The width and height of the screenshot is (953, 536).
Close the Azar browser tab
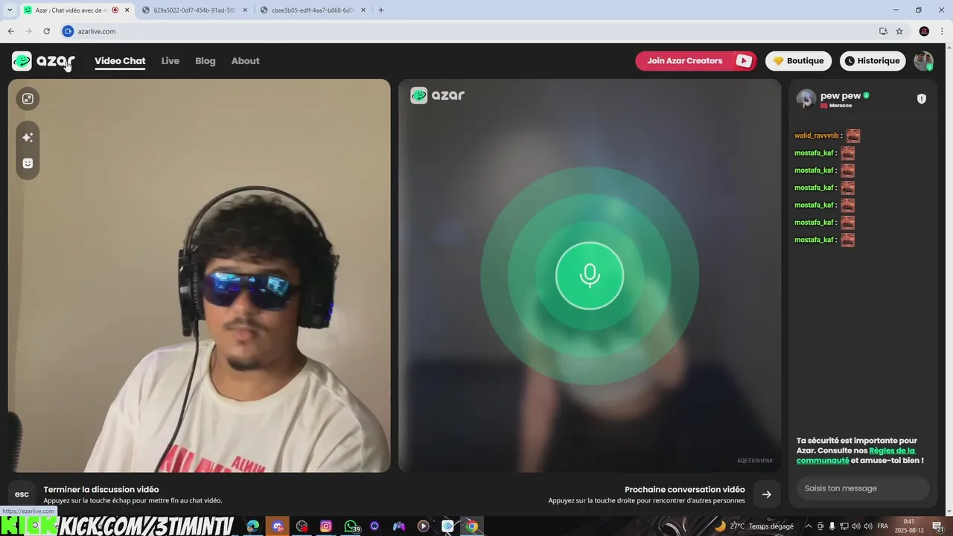tap(127, 10)
